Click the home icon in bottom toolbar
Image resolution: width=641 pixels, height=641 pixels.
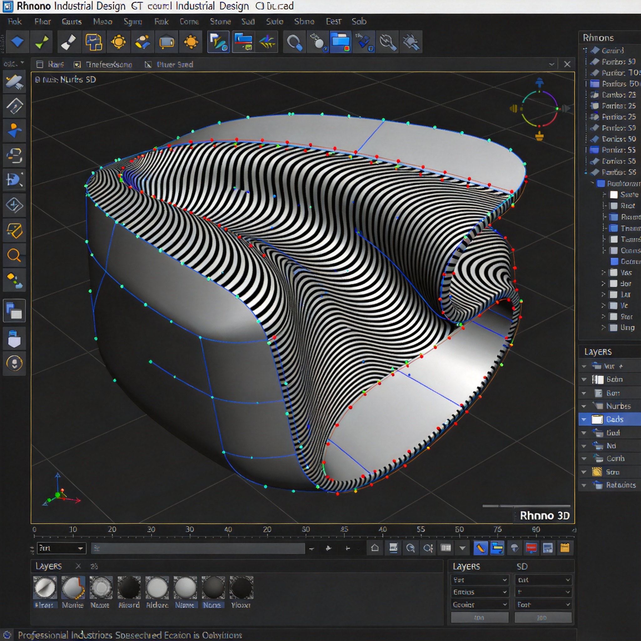[375, 548]
